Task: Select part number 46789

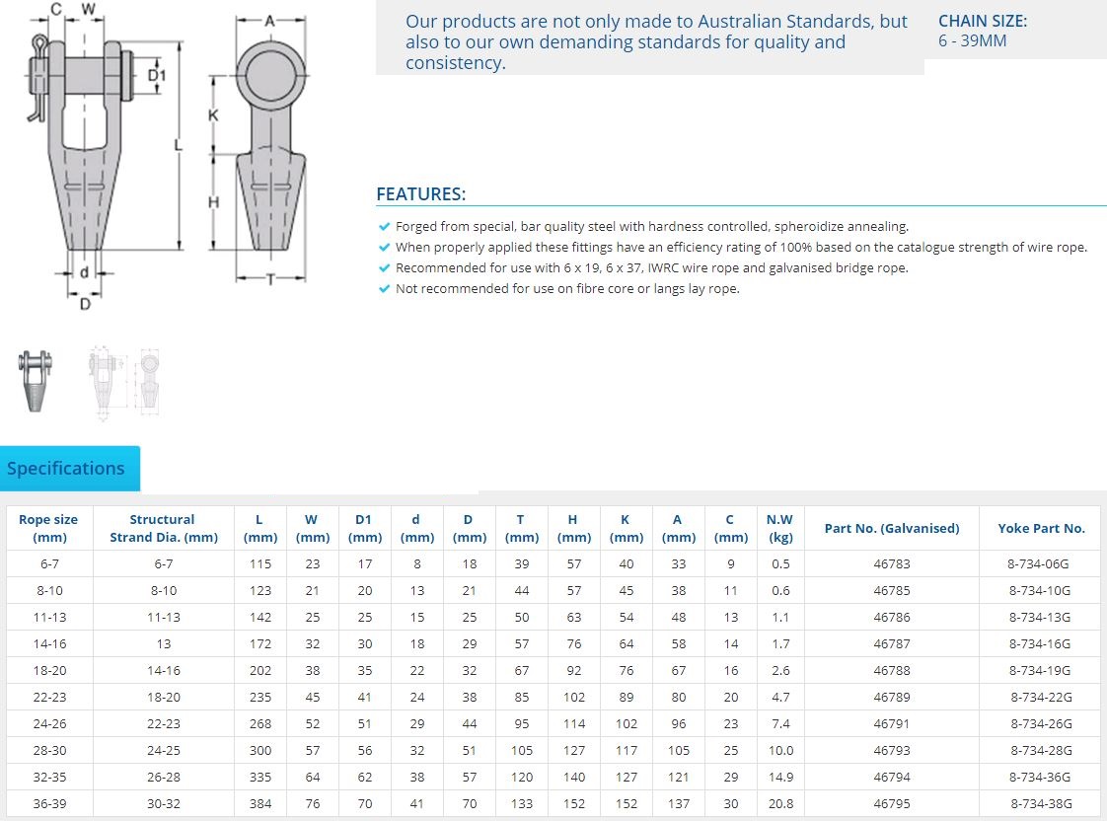Action: pyautogui.click(x=892, y=698)
